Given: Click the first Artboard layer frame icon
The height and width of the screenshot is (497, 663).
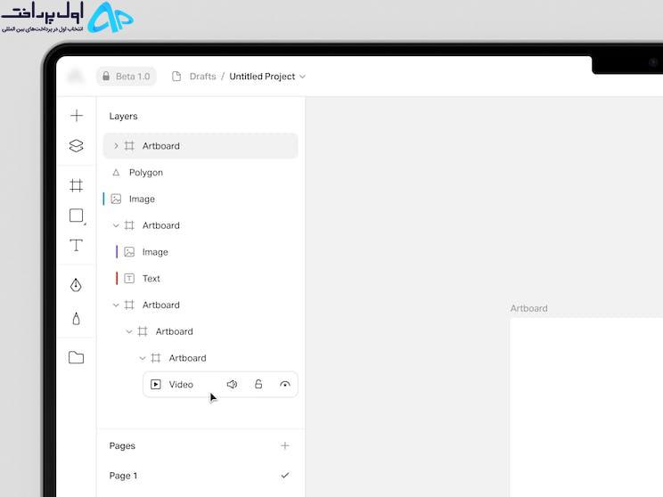Looking at the screenshot, I should 129,146.
